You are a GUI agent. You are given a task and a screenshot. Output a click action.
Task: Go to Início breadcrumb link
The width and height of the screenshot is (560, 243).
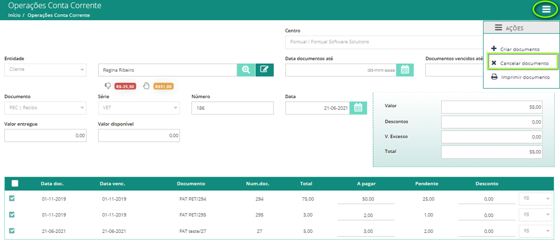pos(14,15)
